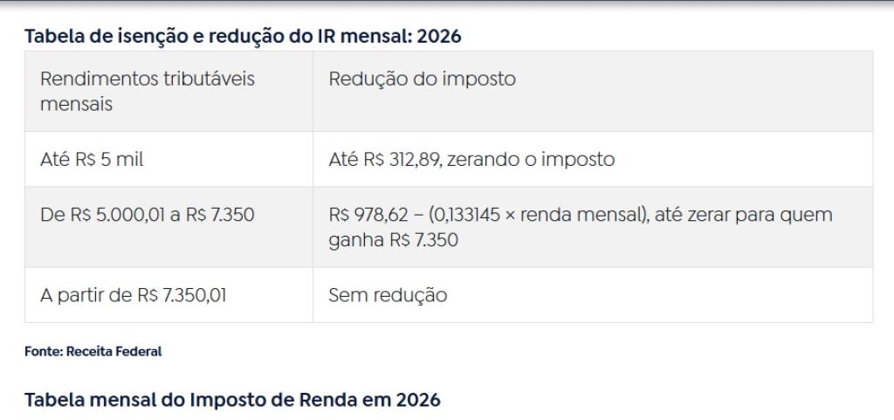The height and width of the screenshot is (420, 894).
Task: Click the "Redução do imposto" column header
Action: [422, 79]
